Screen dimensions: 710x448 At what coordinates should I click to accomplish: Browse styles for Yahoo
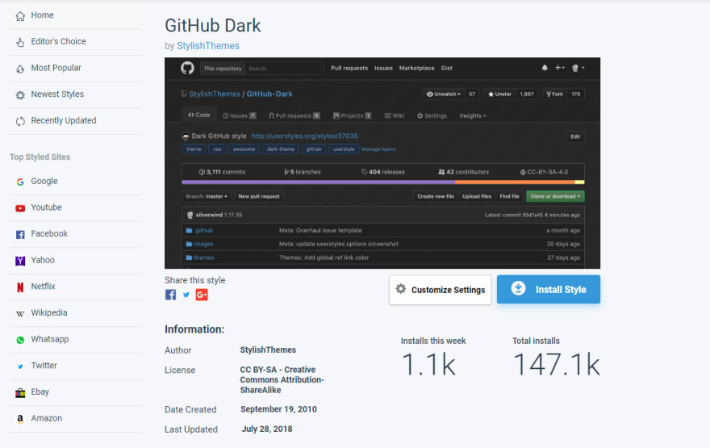[x=43, y=260]
